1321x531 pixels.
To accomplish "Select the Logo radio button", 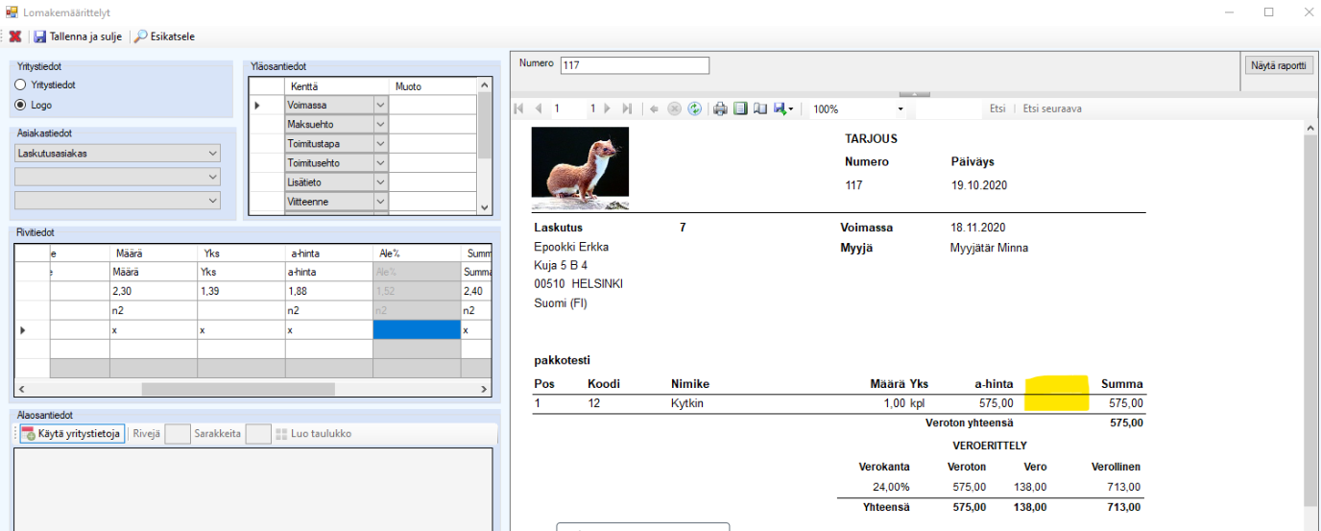I will 21,105.
